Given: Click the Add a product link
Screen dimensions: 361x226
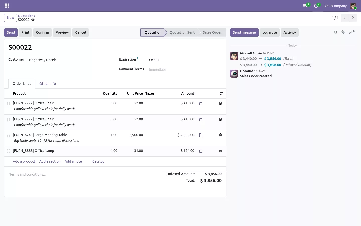Looking at the screenshot, I should coord(24,161).
